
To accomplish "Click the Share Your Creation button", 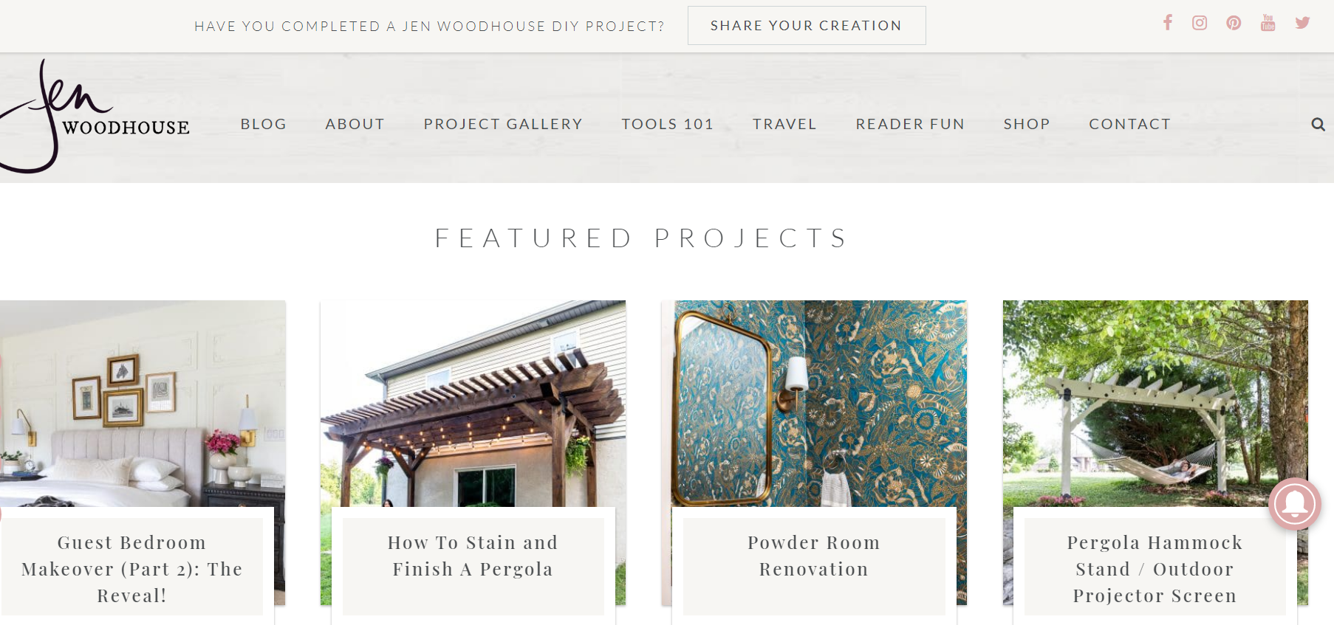I will coord(807,26).
